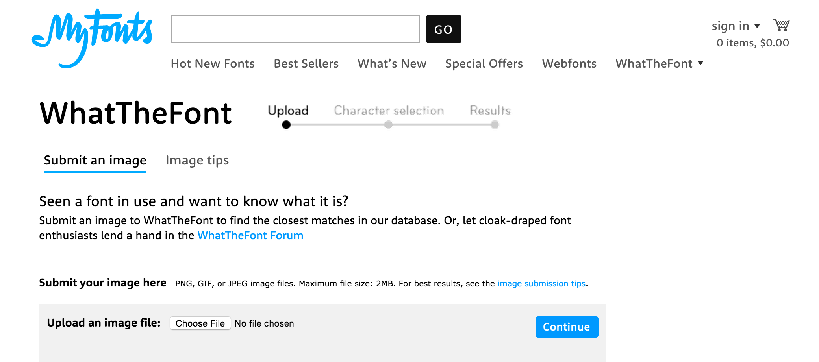Focus the font search field
The width and height of the screenshot is (819, 362).
pyautogui.click(x=295, y=29)
